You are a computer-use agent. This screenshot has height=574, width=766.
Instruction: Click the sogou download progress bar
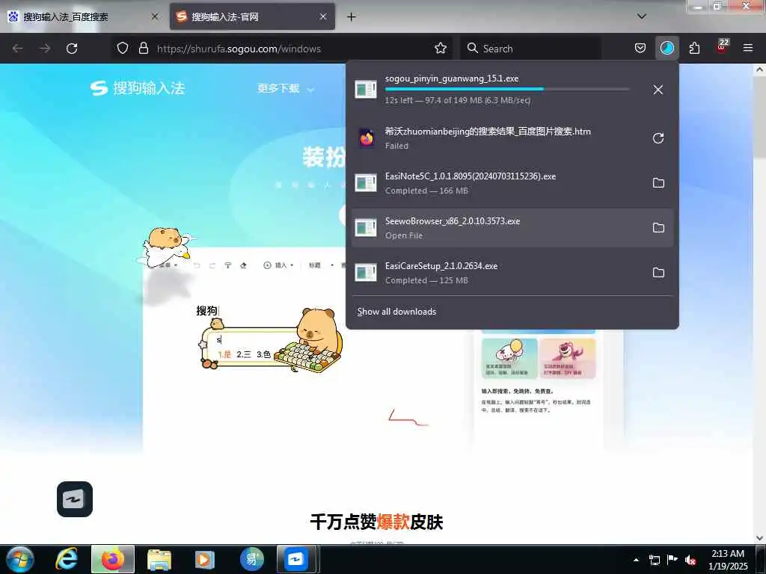[x=507, y=89]
